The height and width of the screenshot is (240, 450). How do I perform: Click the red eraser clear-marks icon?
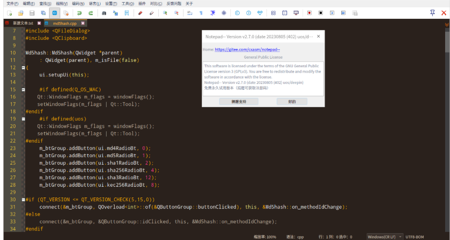pos(140,13)
